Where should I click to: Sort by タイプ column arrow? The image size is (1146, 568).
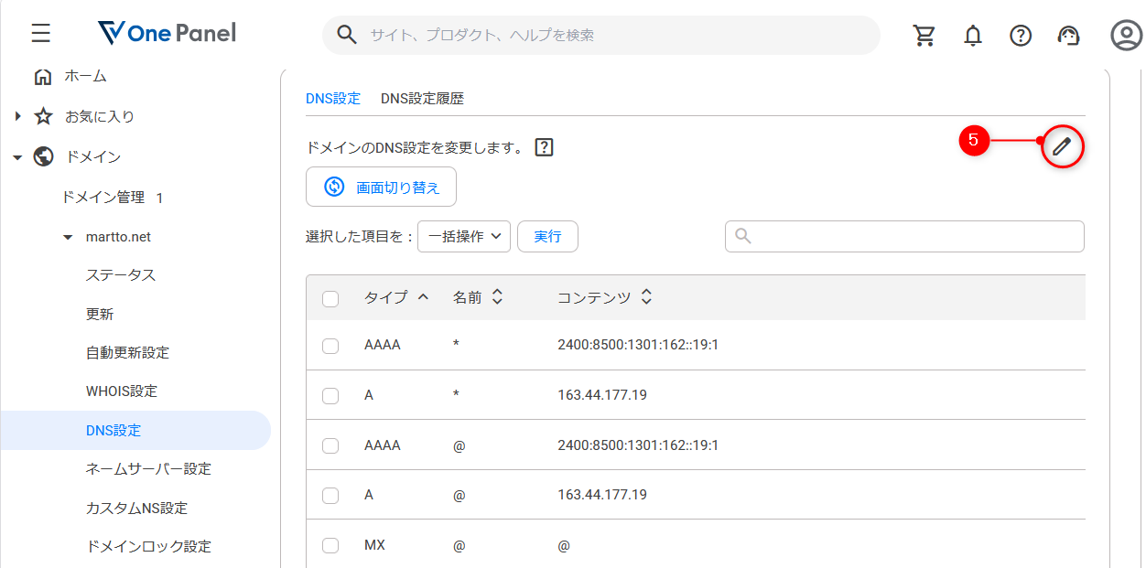[423, 297]
